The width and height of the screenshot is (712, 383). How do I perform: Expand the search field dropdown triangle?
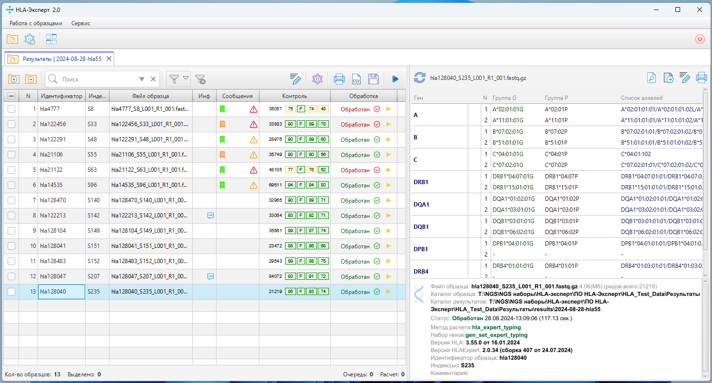(x=142, y=79)
